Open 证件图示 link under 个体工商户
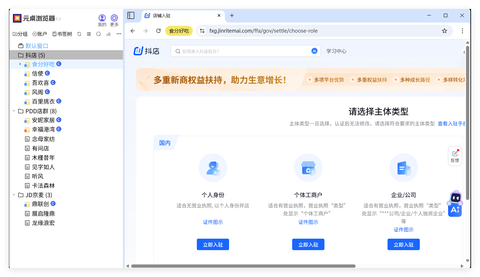 [x=308, y=222]
